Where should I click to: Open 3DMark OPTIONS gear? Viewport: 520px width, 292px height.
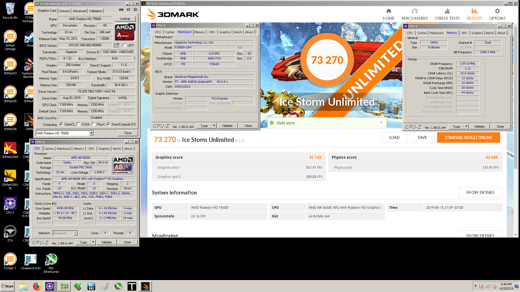click(497, 15)
